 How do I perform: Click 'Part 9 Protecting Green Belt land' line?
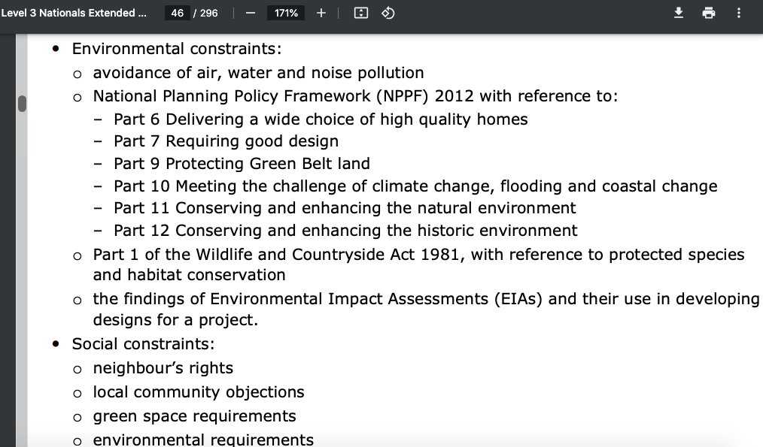[x=242, y=163]
